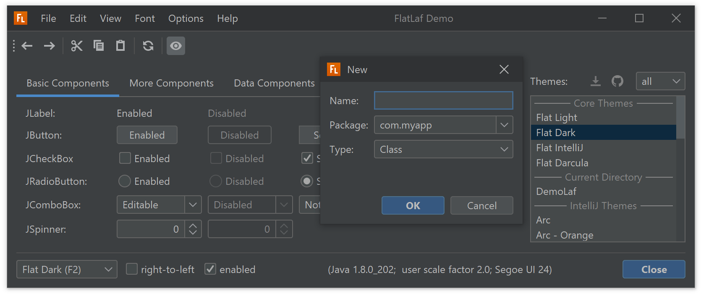Image resolution: width=701 pixels, height=294 pixels.
Task: Open the Editable combo box arrow
Action: point(193,205)
